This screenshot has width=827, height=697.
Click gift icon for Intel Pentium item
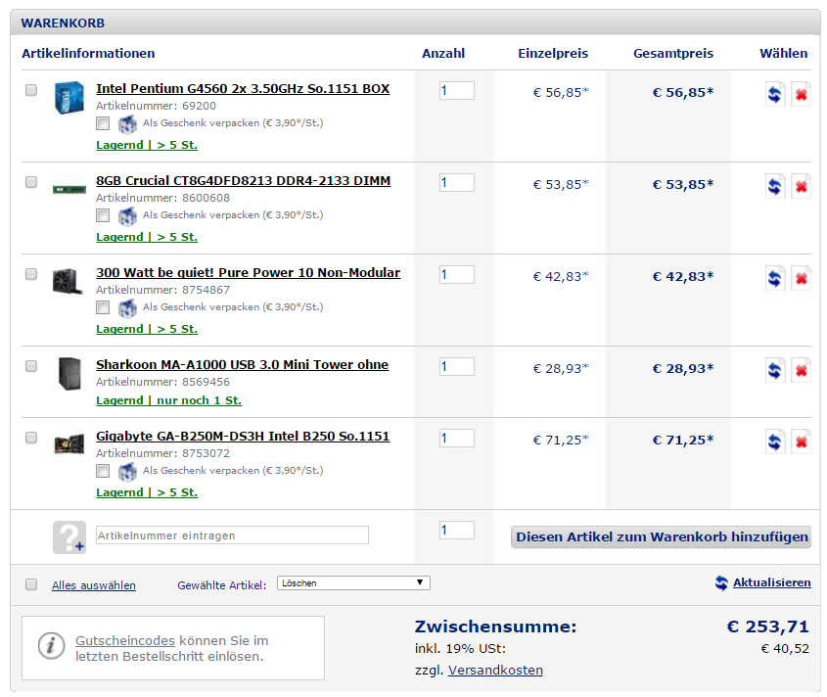pyautogui.click(x=127, y=124)
